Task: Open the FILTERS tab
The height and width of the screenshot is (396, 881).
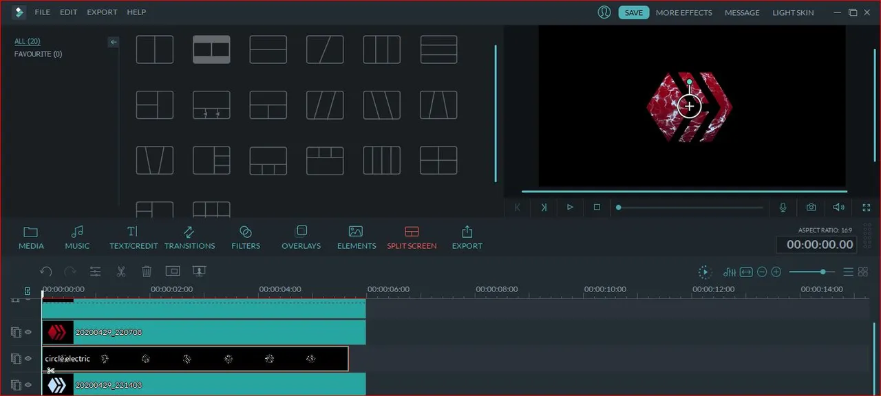Action: point(246,238)
